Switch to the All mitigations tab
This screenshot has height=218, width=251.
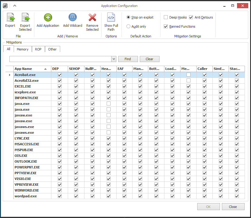(9, 49)
